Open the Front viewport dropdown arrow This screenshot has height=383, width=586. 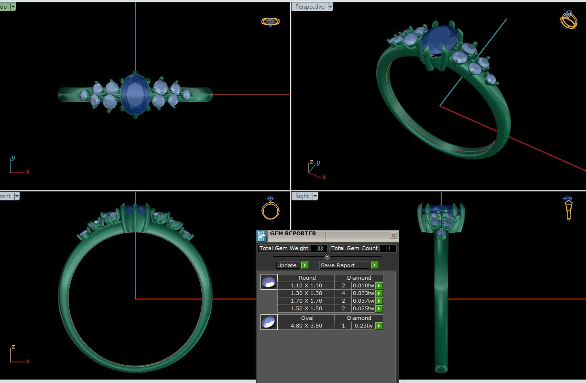coord(17,196)
